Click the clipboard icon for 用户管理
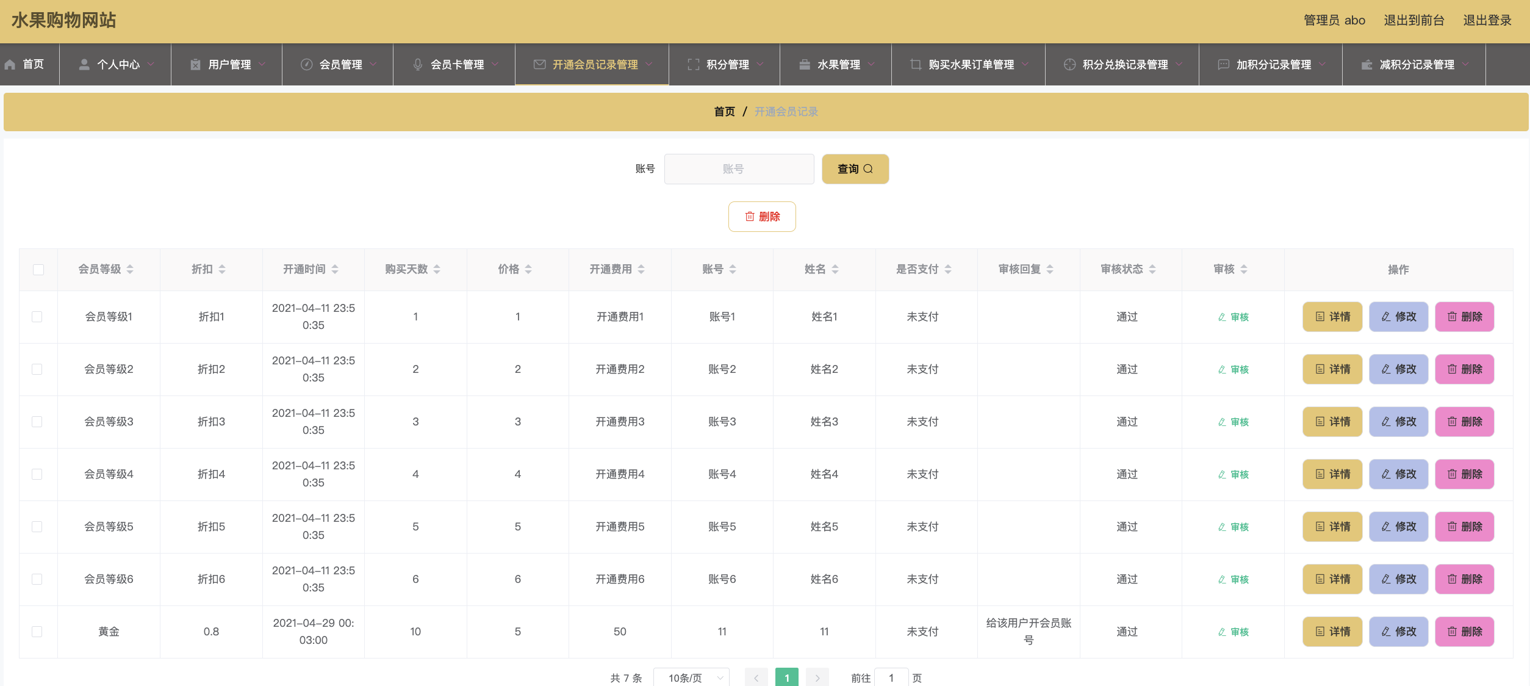Image resolution: width=1530 pixels, height=686 pixels. pos(195,65)
